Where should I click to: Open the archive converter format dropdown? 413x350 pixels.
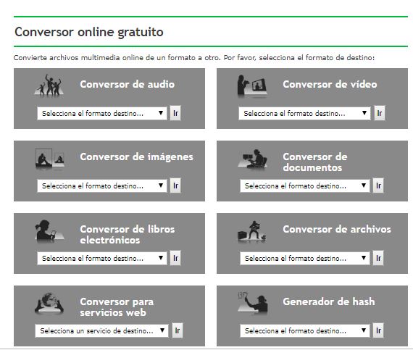pos(305,258)
